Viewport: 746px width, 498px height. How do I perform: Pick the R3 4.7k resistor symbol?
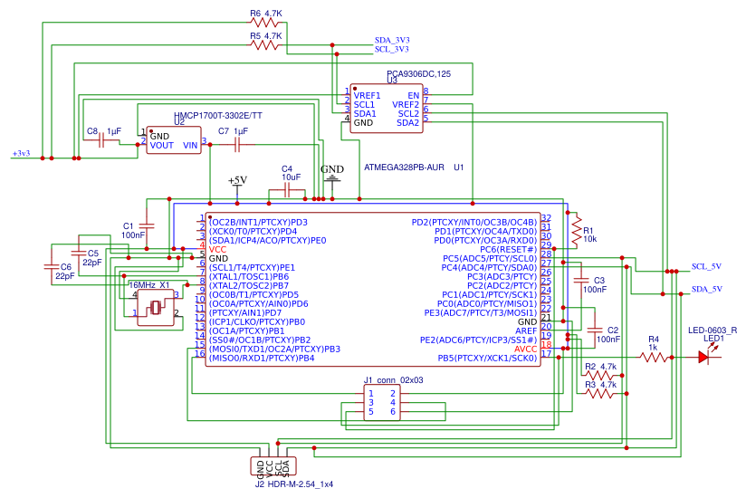click(x=599, y=393)
